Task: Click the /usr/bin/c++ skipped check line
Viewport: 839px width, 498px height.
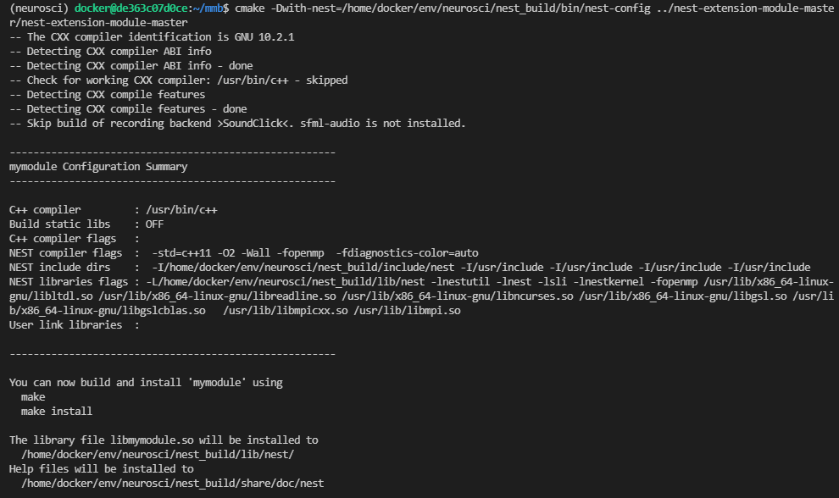Action: pos(179,80)
